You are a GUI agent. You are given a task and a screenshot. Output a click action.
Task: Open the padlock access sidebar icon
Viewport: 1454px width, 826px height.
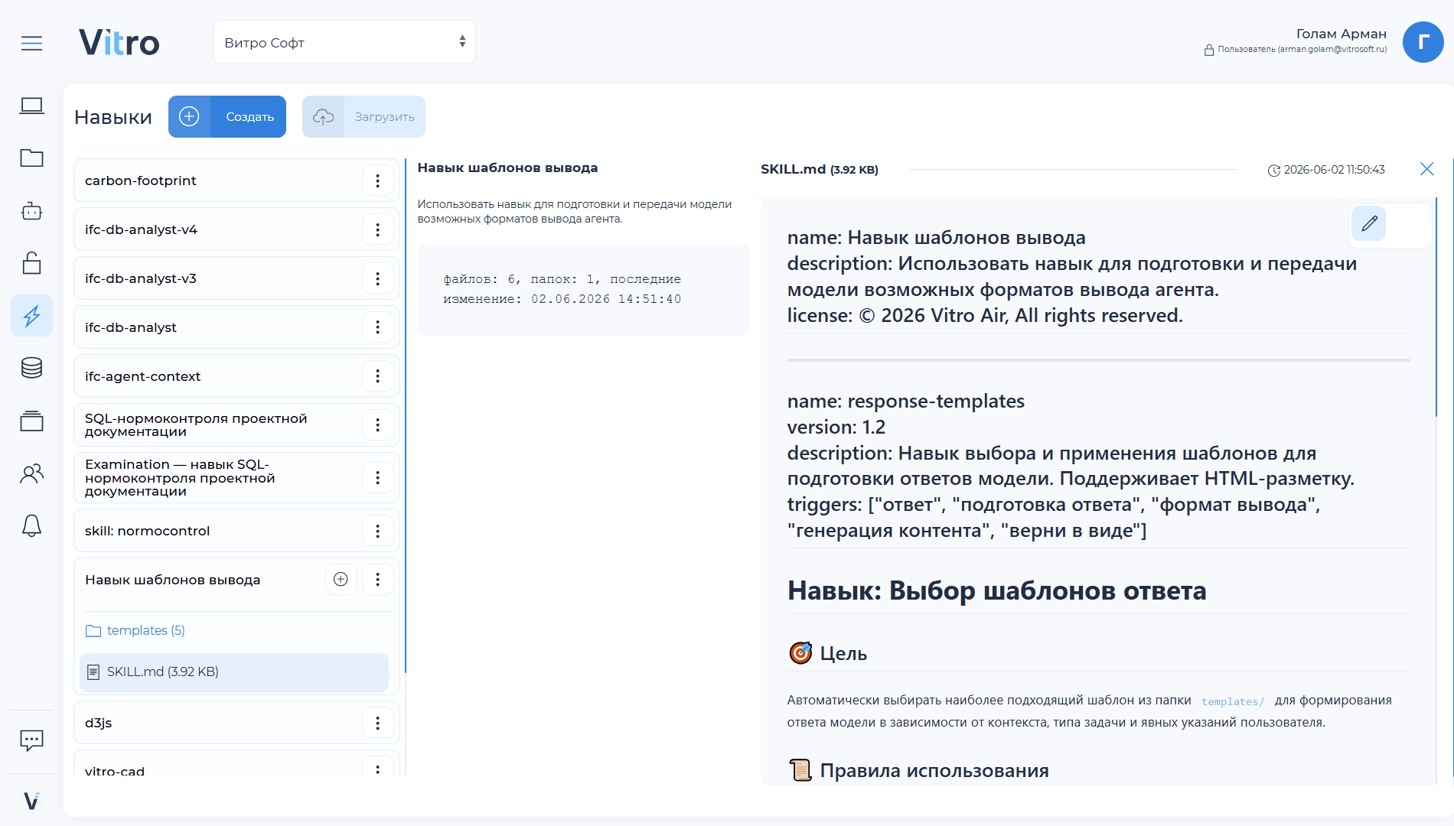tap(31, 262)
